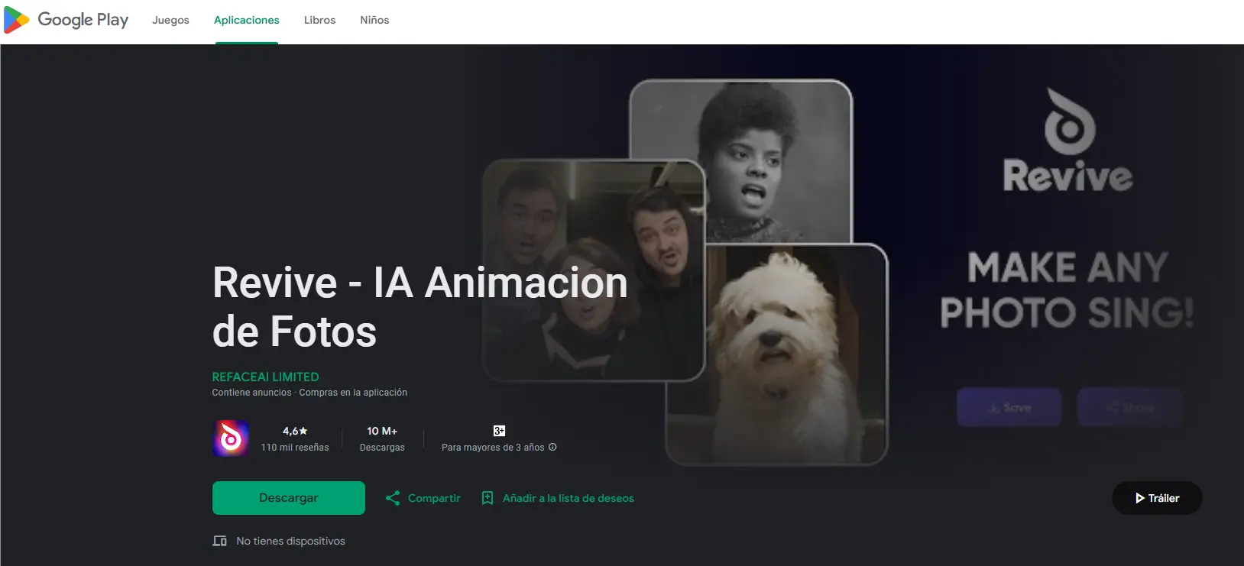
Task: Click the 4,6 star rating
Action: click(295, 431)
